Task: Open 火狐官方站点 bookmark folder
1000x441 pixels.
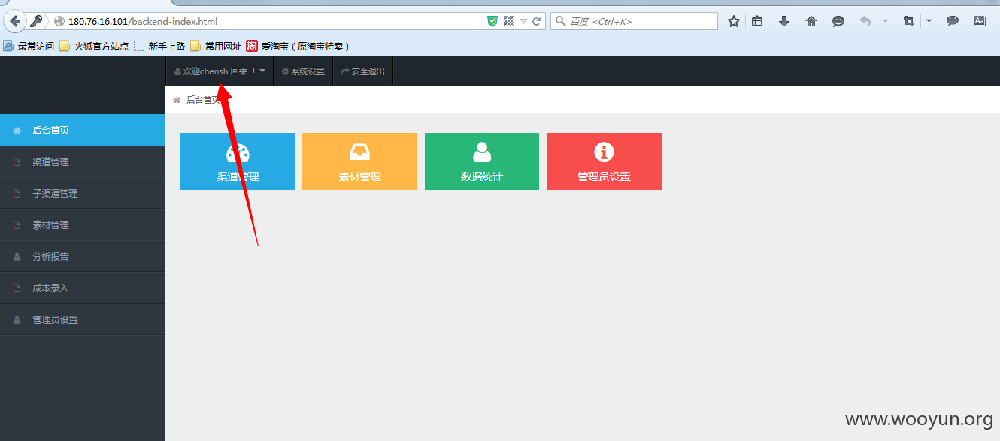Action: click(94, 46)
